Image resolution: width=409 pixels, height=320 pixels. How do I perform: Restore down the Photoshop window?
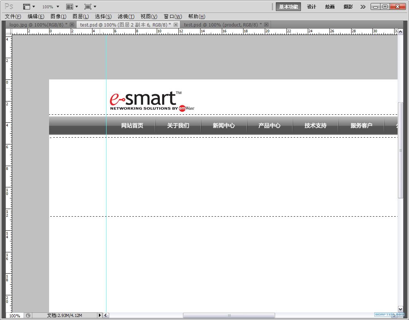tap(385, 7)
